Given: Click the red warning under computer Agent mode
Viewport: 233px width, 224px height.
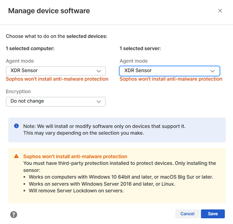Looking at the screenshot, I should point(57,79).
